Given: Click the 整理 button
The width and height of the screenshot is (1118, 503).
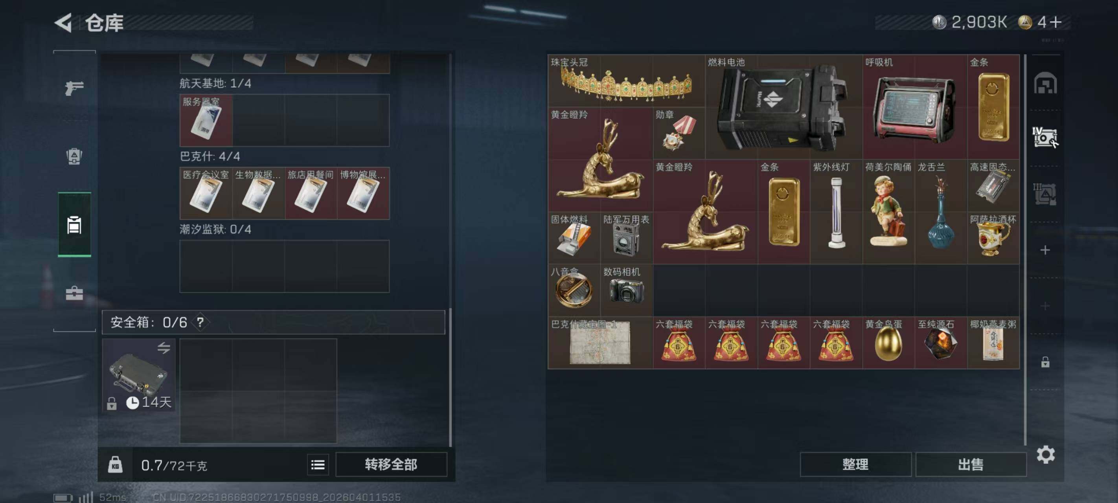Looking at the screenshot, I should pyautogui.click(x=855, y=465).
